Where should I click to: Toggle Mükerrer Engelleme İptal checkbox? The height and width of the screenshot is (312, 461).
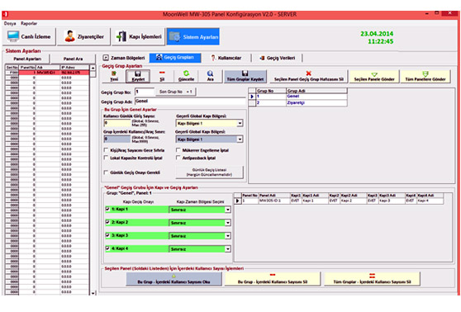[x=178, y=150]
